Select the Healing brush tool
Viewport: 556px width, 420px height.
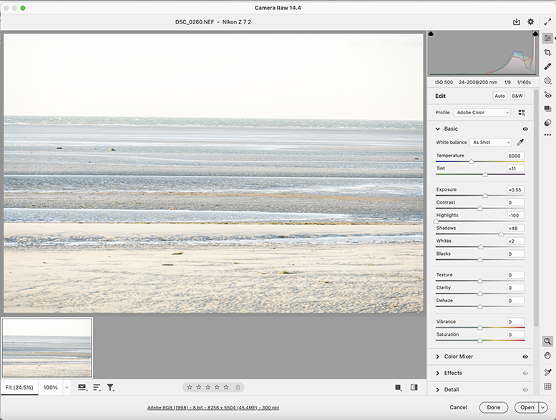tap(547, 66)
